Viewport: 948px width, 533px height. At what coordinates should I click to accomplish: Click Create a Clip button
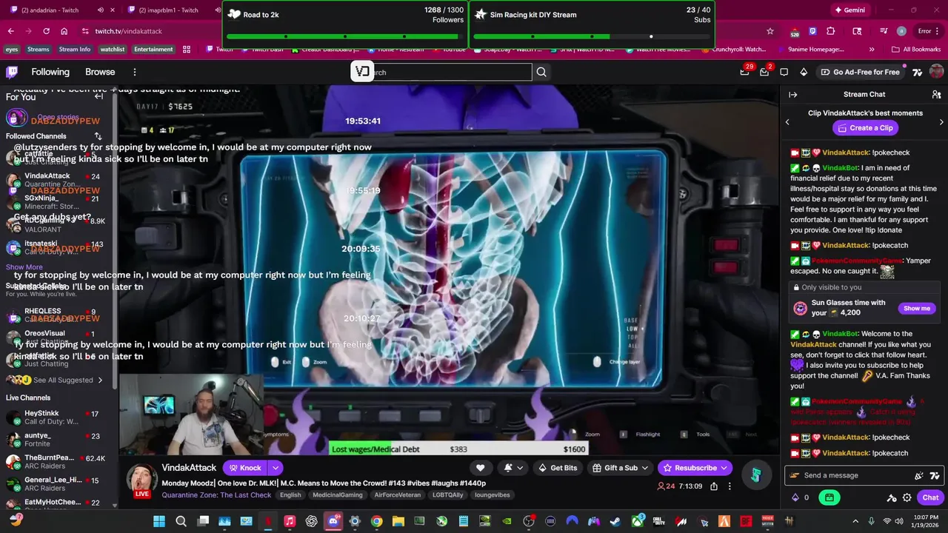tap(865, 128)
